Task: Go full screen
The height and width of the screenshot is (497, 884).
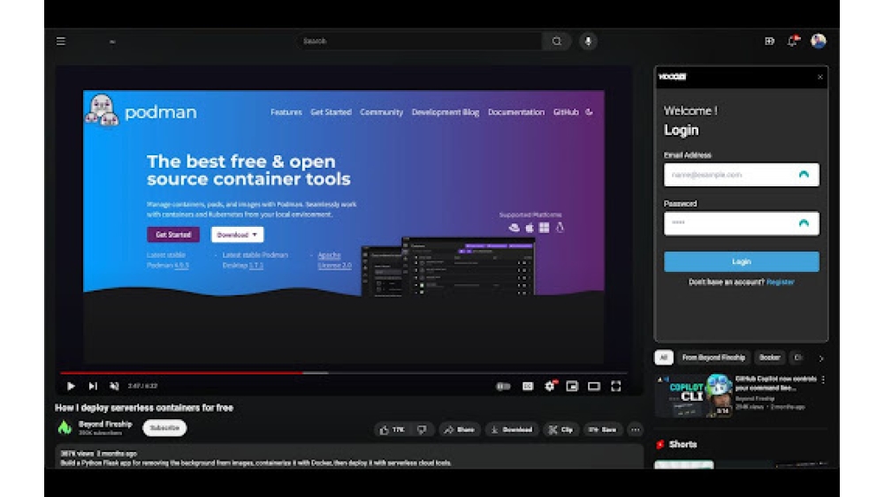Action: click(615, 386)
